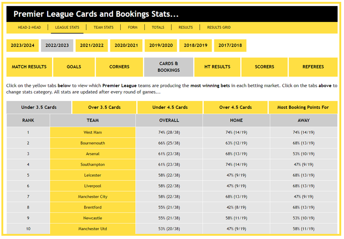Open the TEAM STATS tab
The width and height of the screenshot is (344, 239).
103,27
